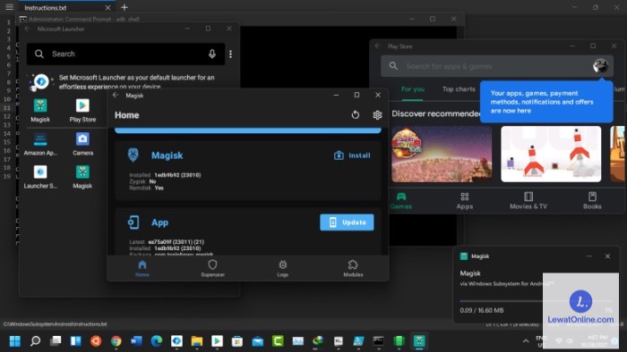Open Microsoft Word from taskbar

pos(136,341)
